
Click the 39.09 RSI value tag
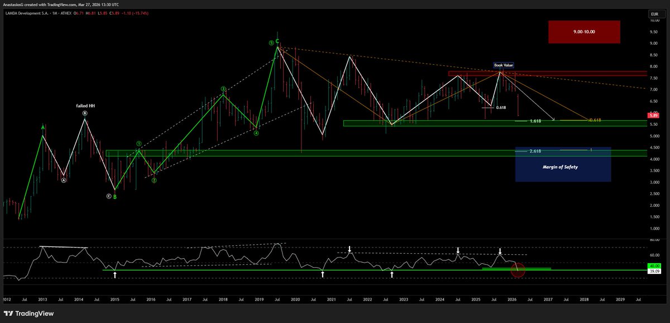tap(654, 271)
